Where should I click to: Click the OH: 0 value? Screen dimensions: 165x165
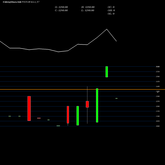111,11
